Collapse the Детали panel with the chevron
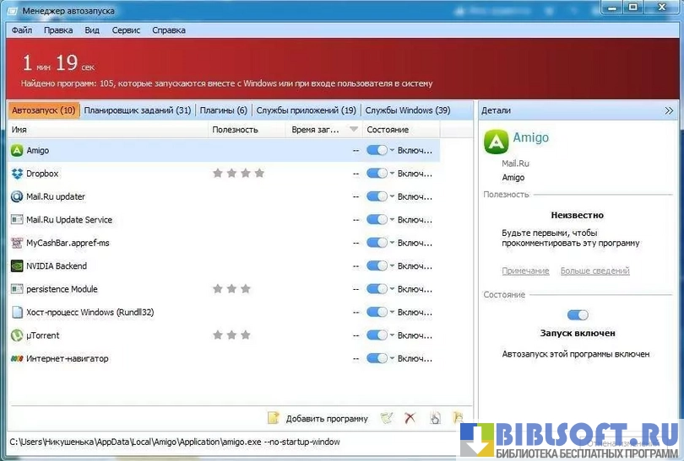The height and width of the screenshot is (461, 684). [669, 110]
